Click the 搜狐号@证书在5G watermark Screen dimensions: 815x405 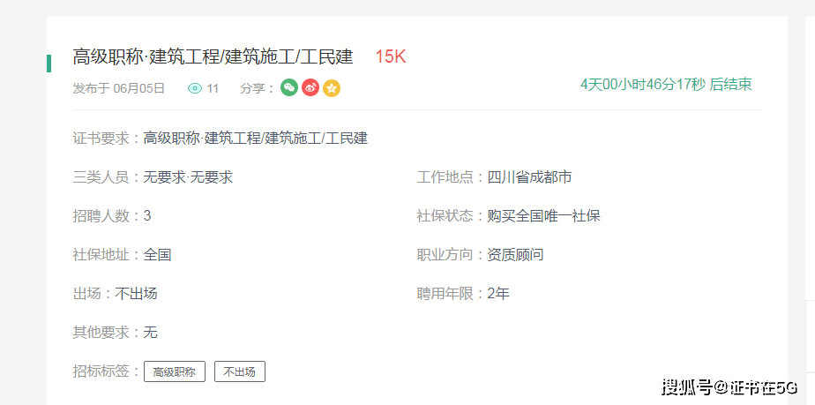tap(729, 386)
